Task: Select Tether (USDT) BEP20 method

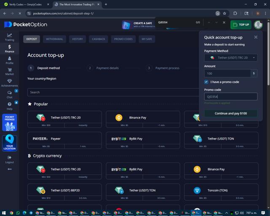Action: [x=65, y=192]
